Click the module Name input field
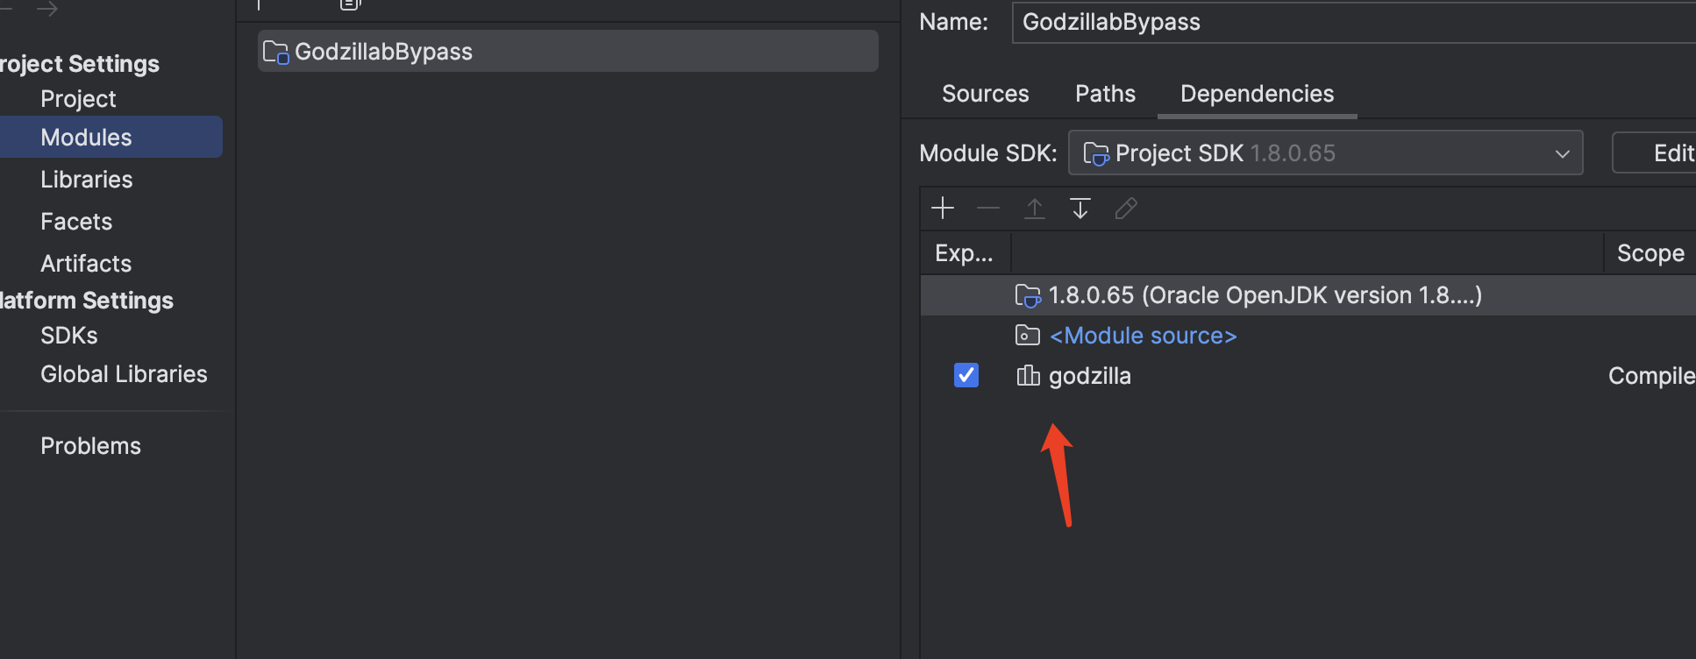This screenshot has width=1696, height=659. pos(1350,22)
